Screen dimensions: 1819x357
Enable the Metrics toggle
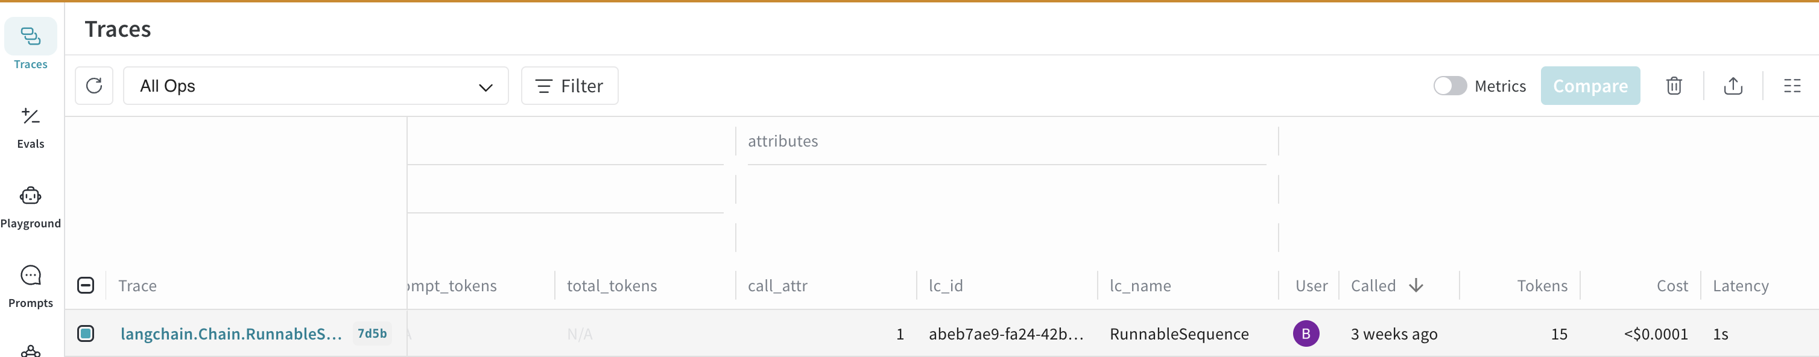tap(1450, 86)
